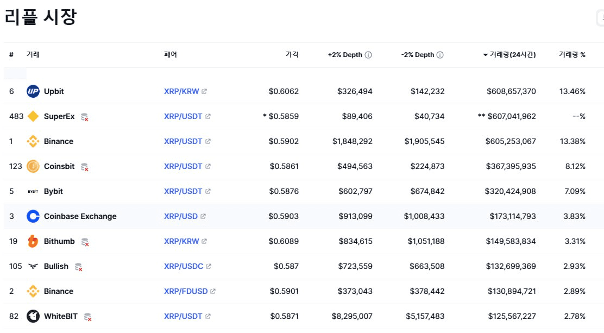Click the SuperEx yellow diamond logo
Viewport: 604px width, 333px height.
click(33, 116)
